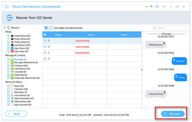Open the feedback chat icon
The image size is (192, 122).
(x=157, y=6)
